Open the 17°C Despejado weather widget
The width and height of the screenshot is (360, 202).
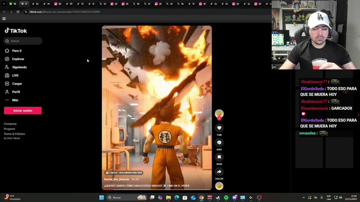(x=12, y=198)
